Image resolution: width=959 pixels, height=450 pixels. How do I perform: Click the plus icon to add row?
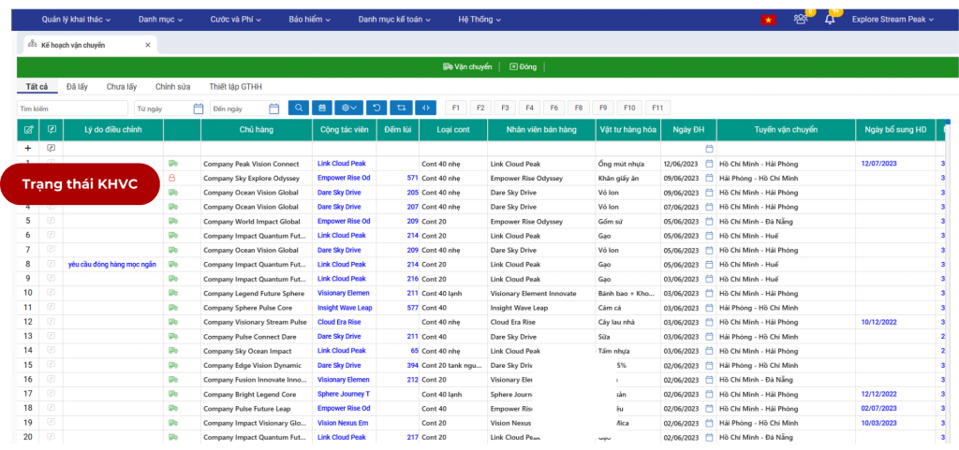point(27,148)
